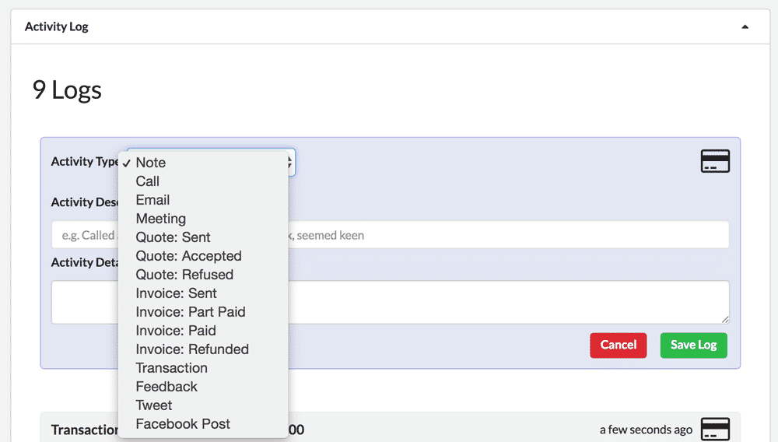Choose Invoice: Paid option

tap(203, 331)
